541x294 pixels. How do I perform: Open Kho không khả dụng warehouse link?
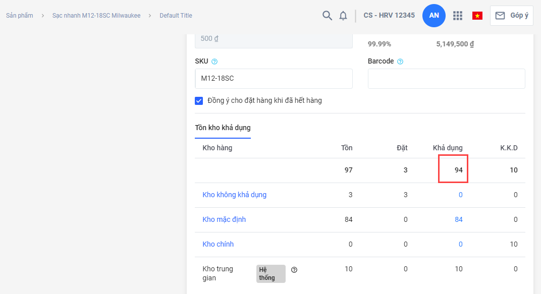pyautogui.click(x=234, y=195)
